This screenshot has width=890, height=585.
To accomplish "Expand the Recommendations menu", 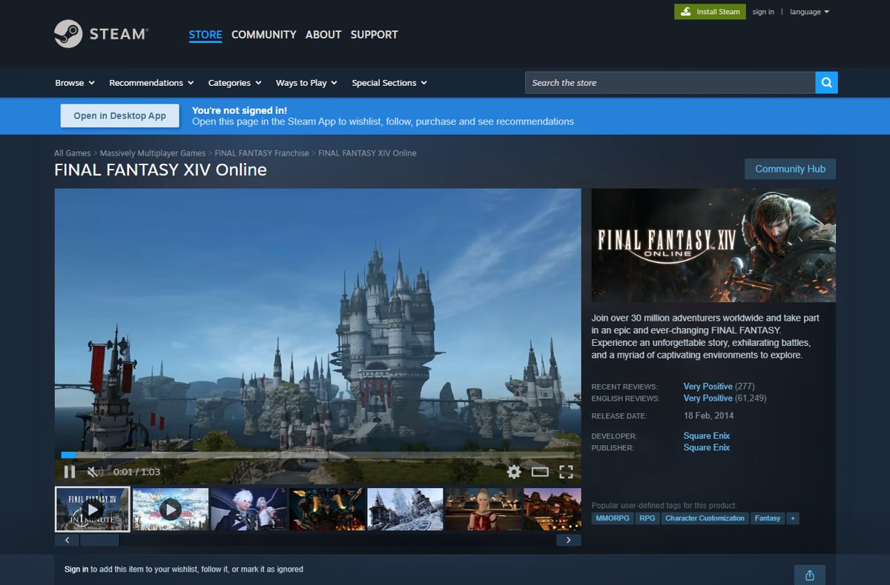I will coord(151,83).
